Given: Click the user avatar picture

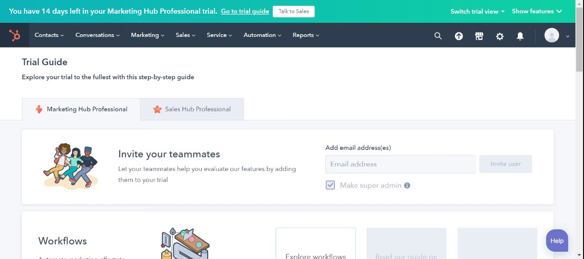Looking at the screenshot, I should [x=552, y=35].
